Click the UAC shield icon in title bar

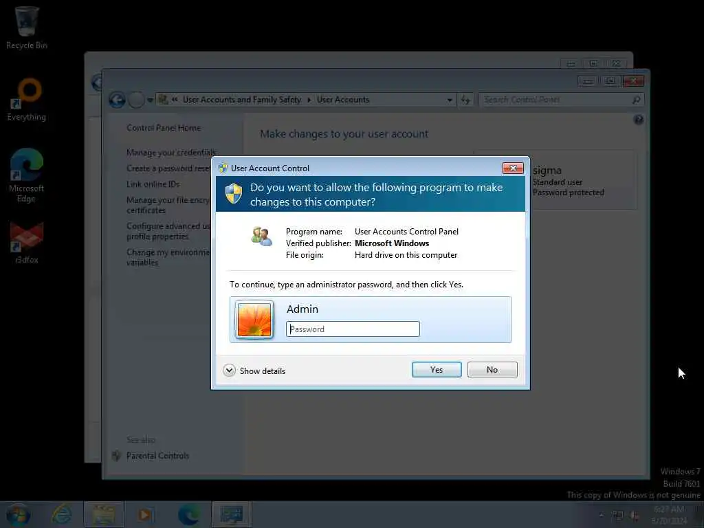tap(223, 168)
